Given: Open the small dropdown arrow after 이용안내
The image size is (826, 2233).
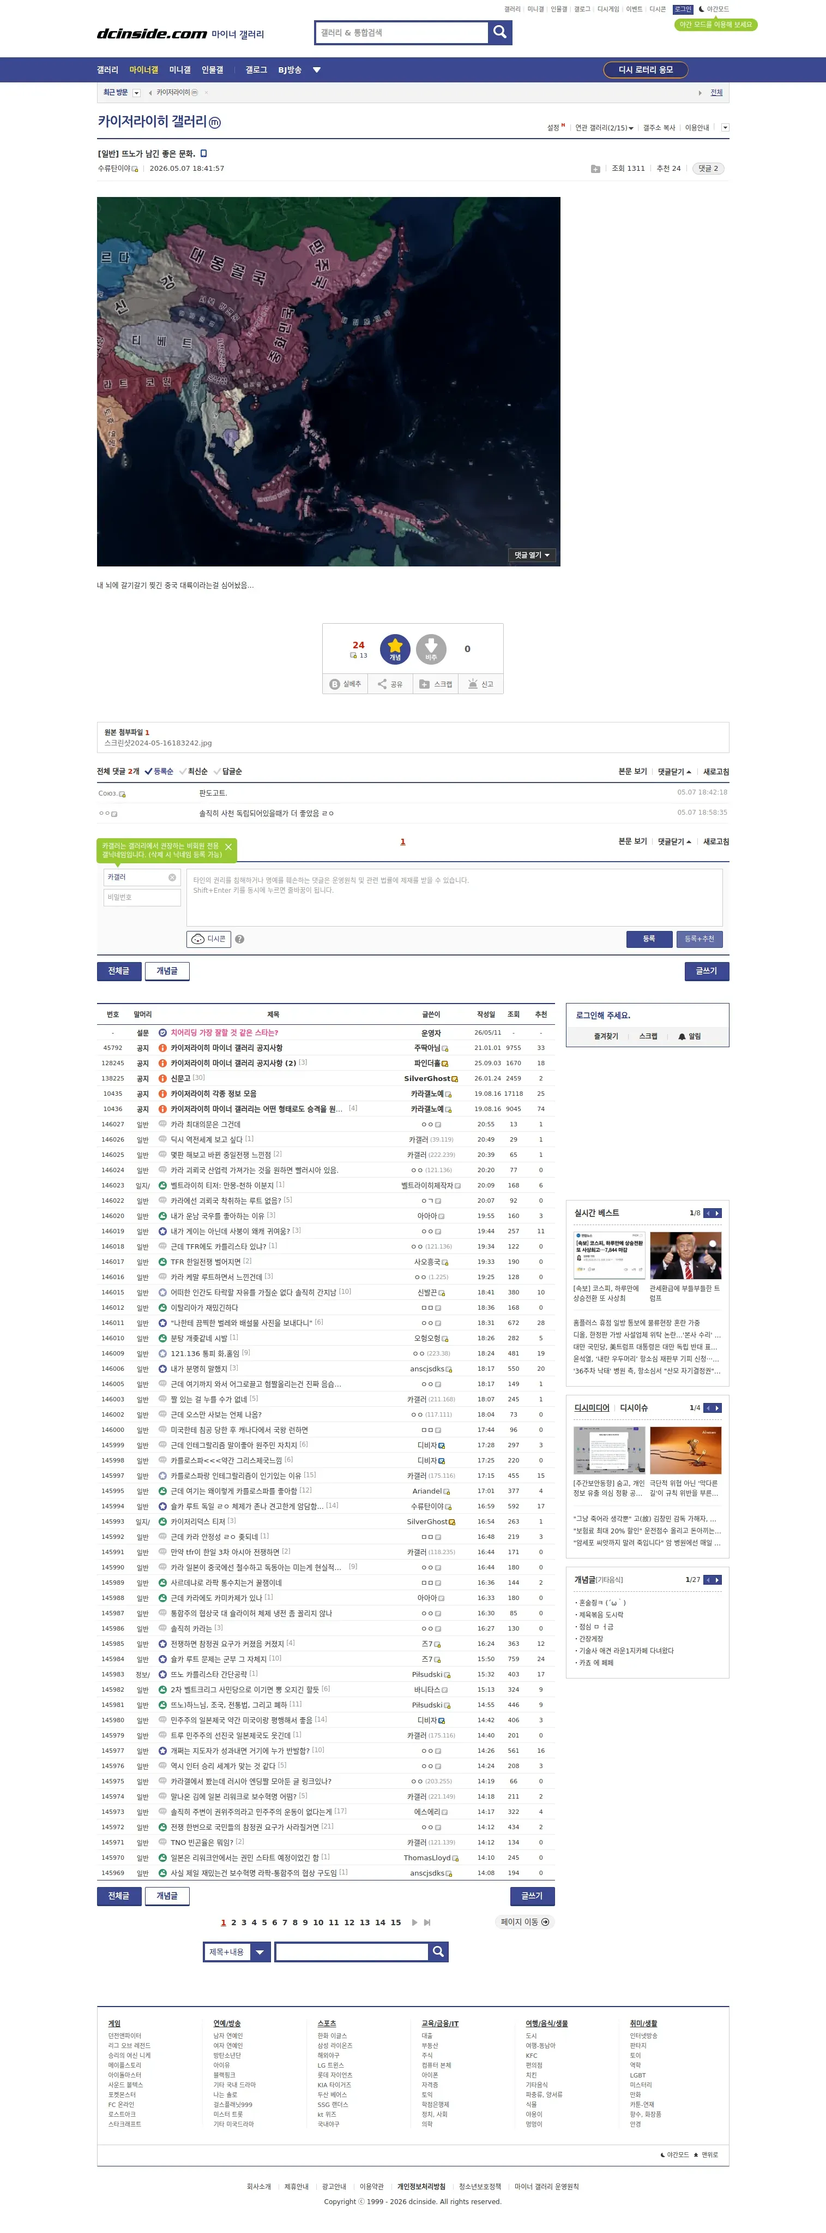Looking at the screenshot, I should 725,128.
